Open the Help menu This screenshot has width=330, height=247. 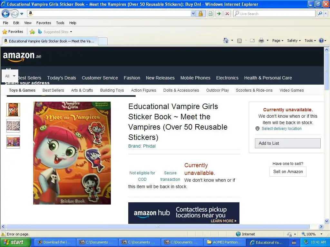pos(73,23)
